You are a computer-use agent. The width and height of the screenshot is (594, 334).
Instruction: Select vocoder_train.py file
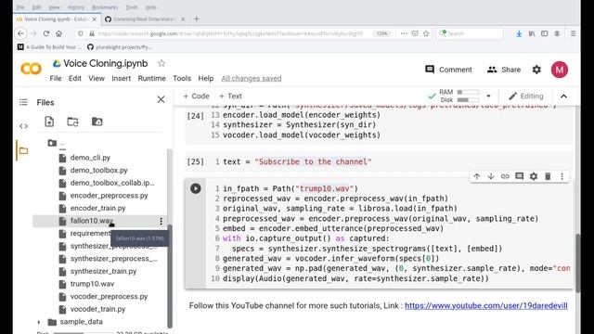97,309
